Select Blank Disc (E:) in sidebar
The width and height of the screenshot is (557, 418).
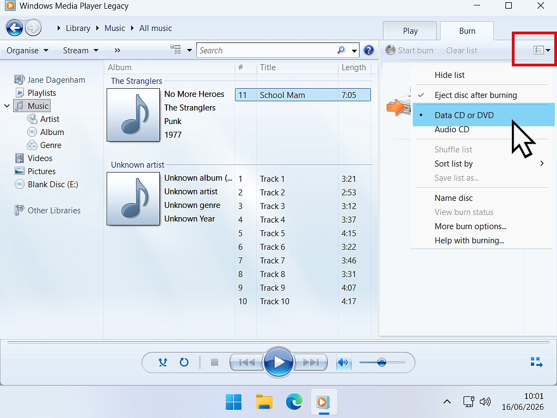(x=46, y=185)
